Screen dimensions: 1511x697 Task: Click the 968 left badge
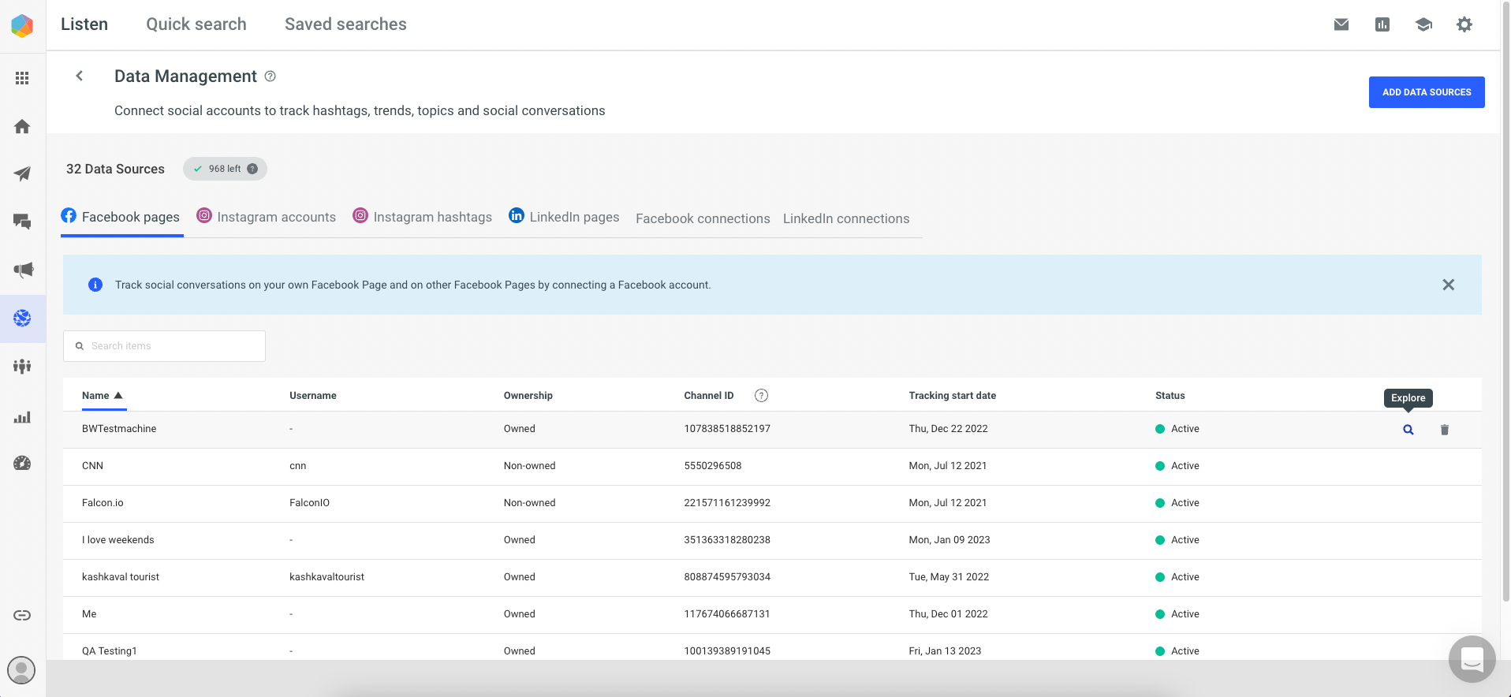pyautogui.click(x=225, y=169)
